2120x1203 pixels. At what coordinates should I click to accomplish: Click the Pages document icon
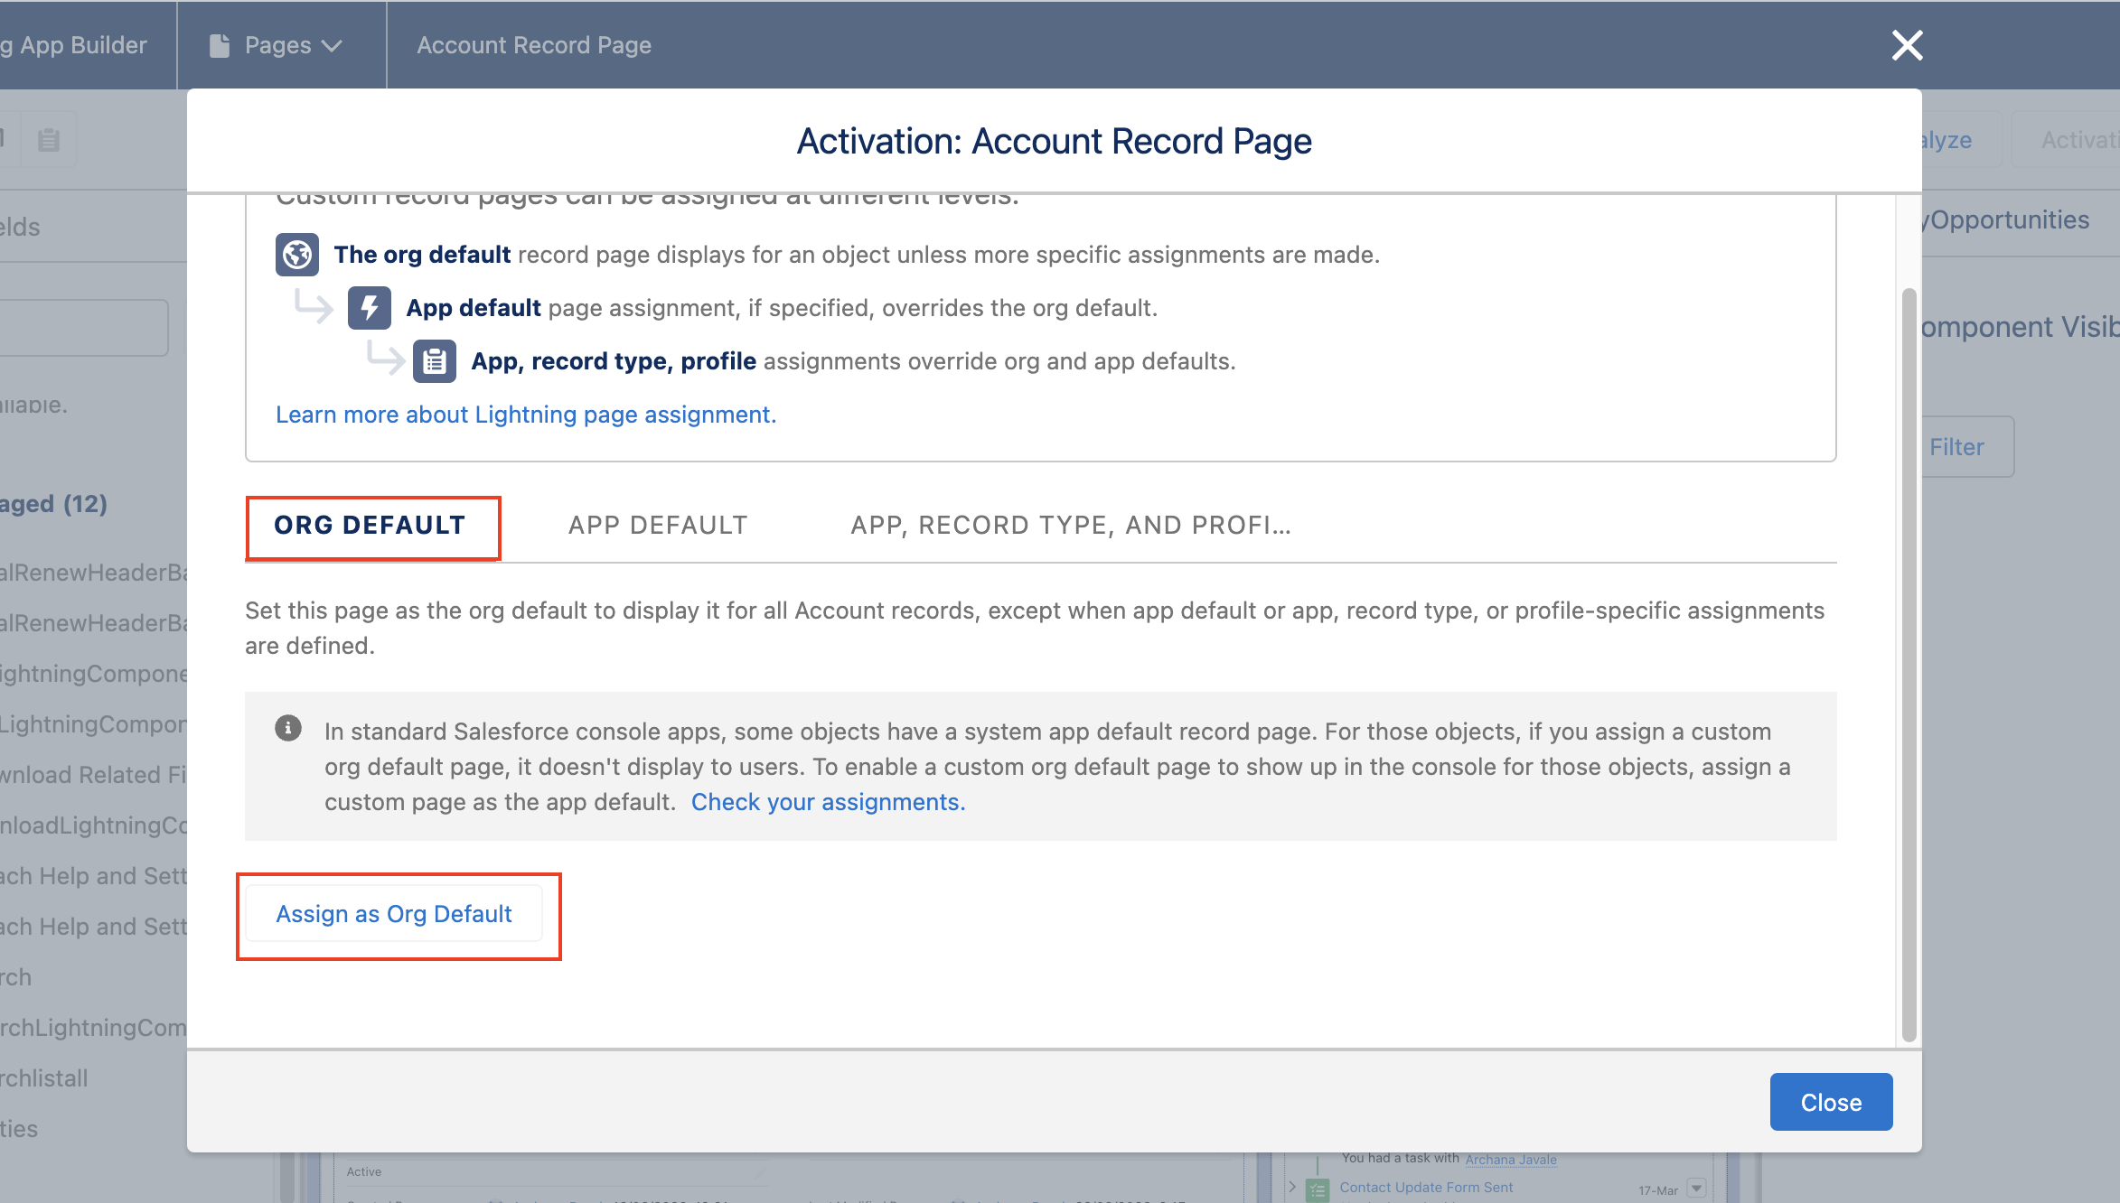point(220,45)
